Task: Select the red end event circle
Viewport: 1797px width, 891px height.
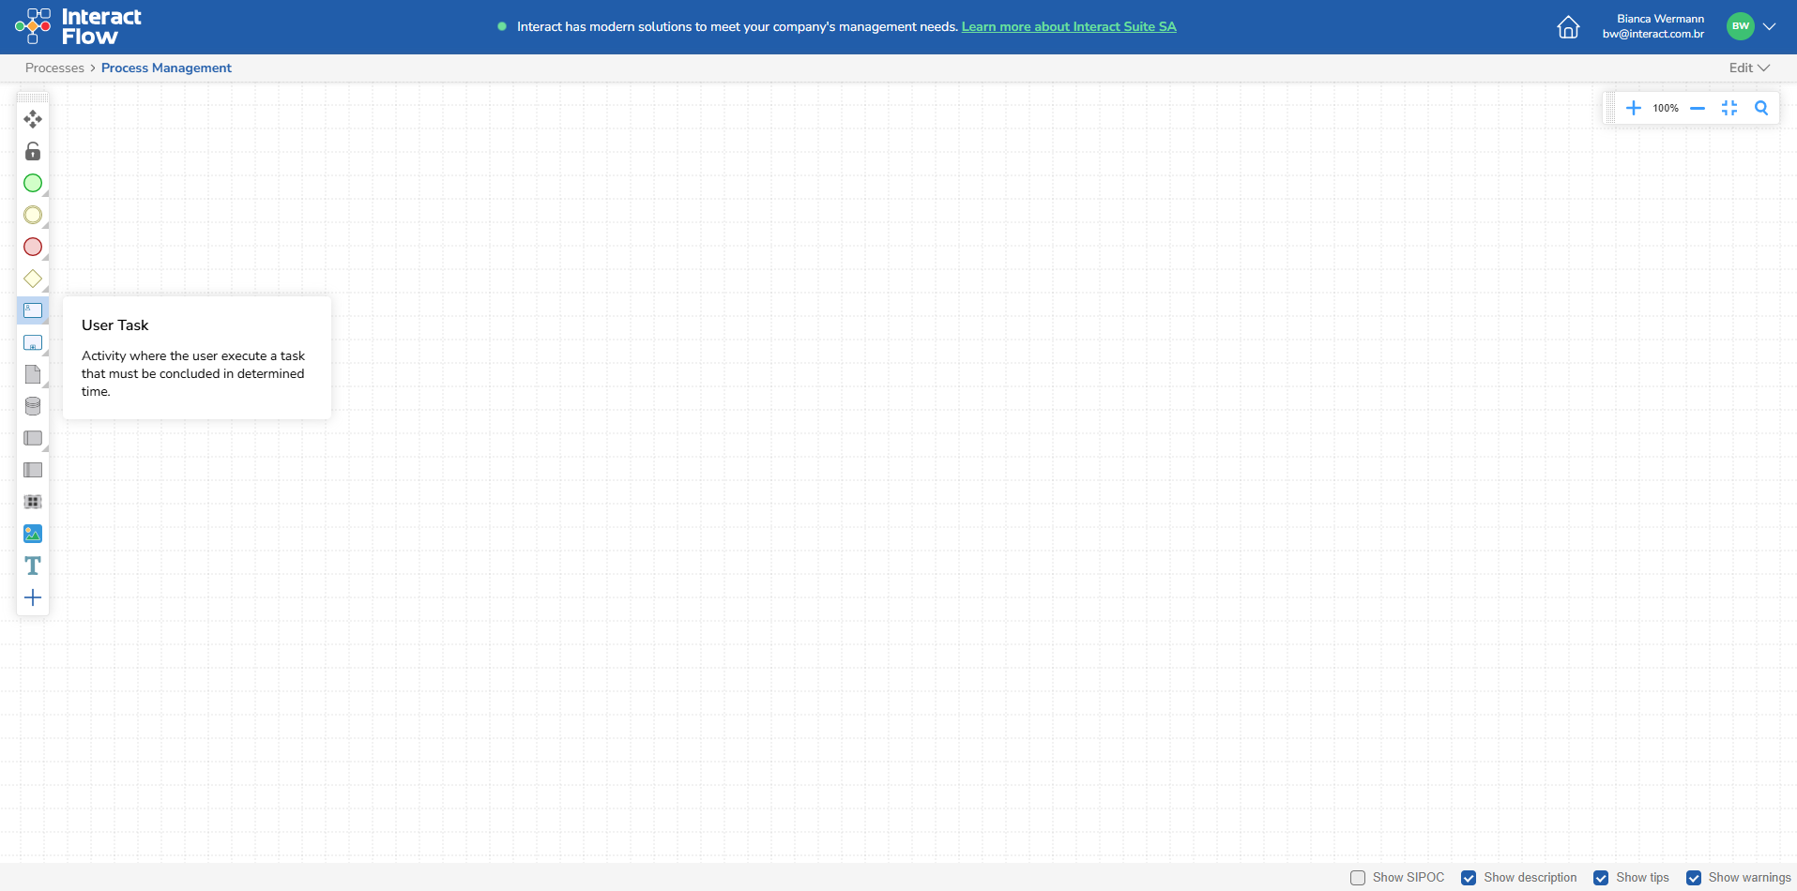Action: point(33,247)
